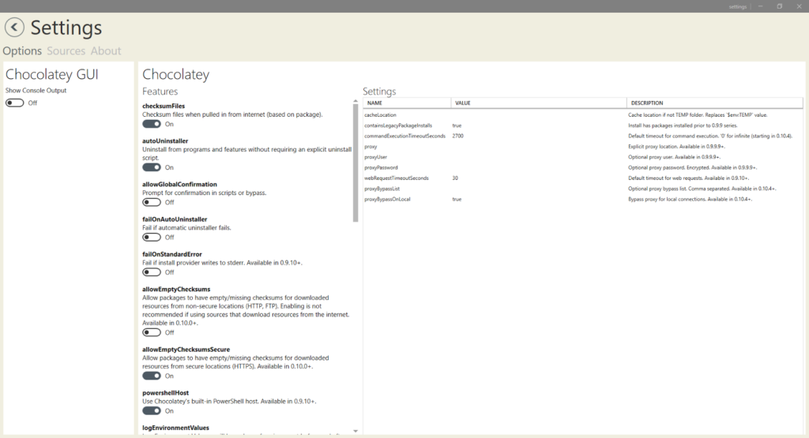The width and height of the screenshot is (809, 438).
Task: Click the Features list scrollbar thumb
Action: pyautogui.click(x=356, y=163)
